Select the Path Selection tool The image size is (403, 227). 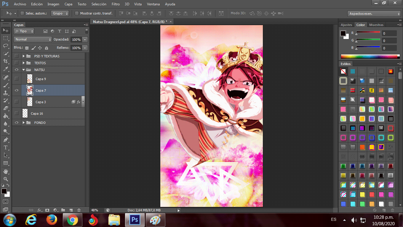tap(5, 155)
